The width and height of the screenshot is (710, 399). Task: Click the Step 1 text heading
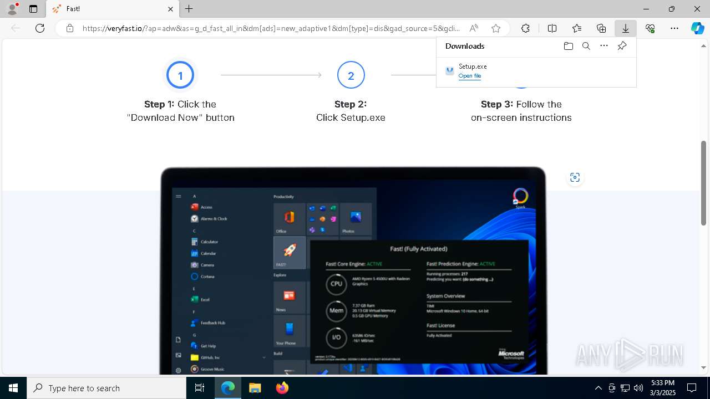tap(180, 111)
